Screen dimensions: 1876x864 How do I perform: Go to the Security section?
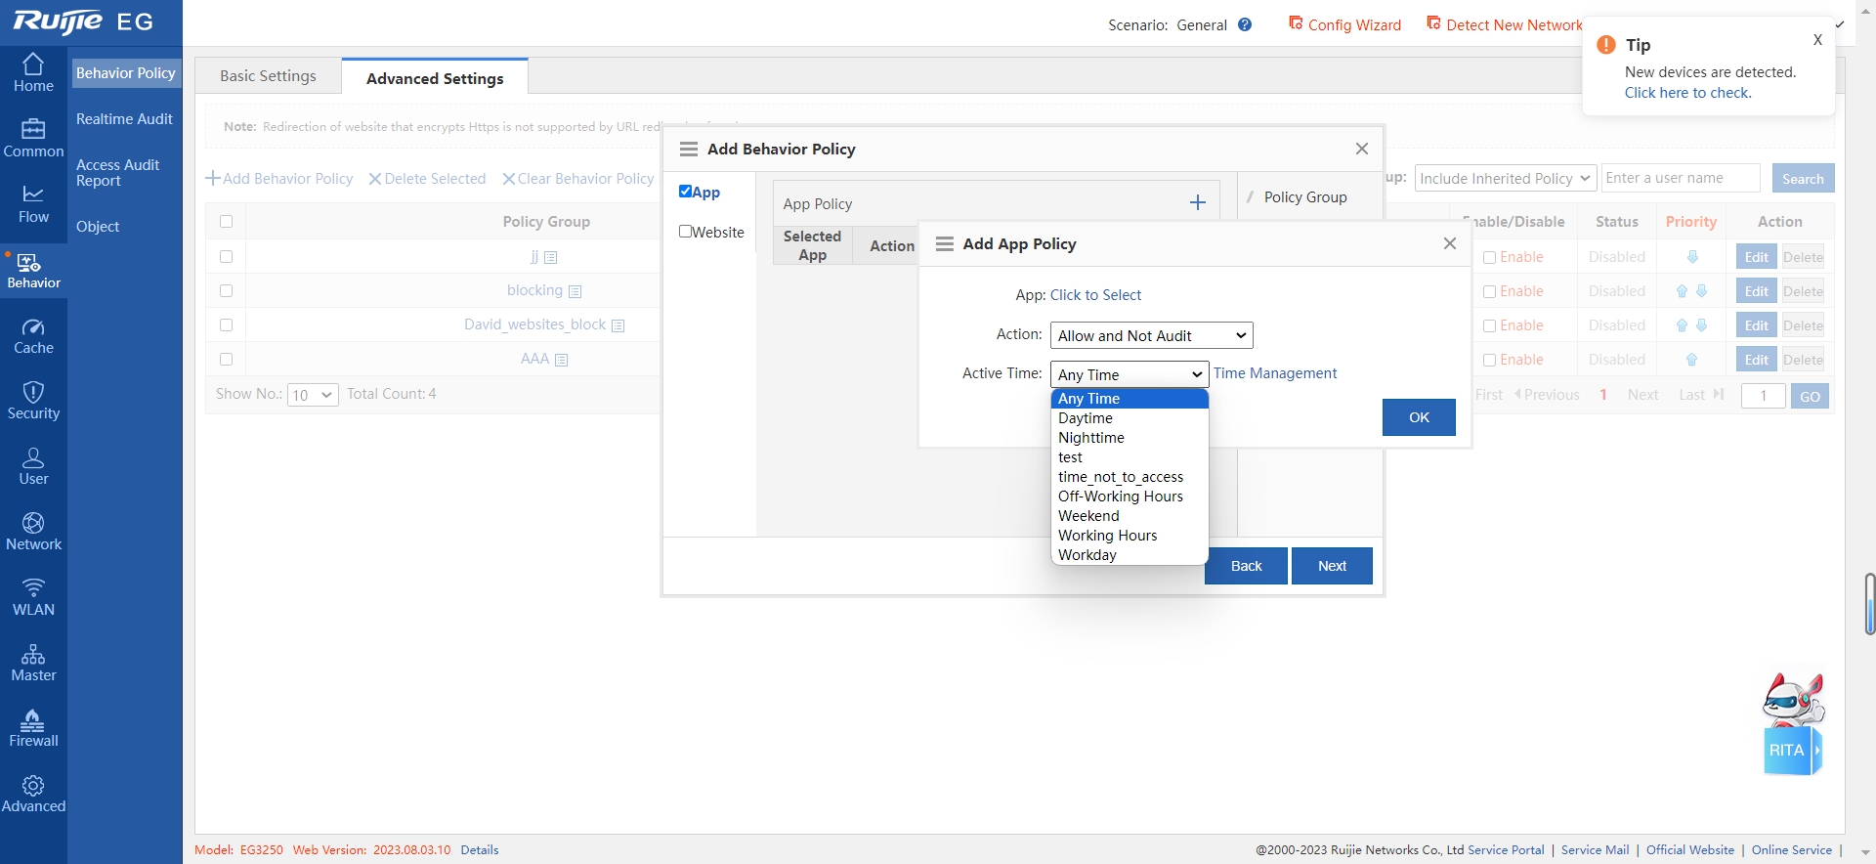click(x=33, y=401)
